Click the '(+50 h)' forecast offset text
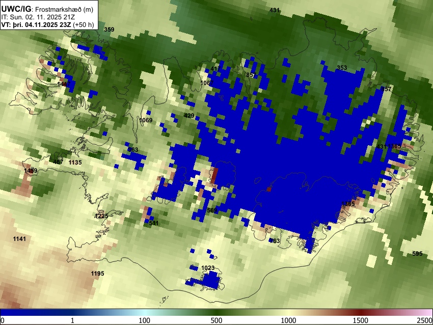Image resolution: width=433 pixels, height=325 pixels. point(84,24)
